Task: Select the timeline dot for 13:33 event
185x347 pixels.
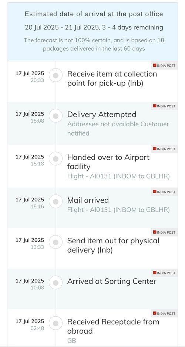Action: coord(56,242)
